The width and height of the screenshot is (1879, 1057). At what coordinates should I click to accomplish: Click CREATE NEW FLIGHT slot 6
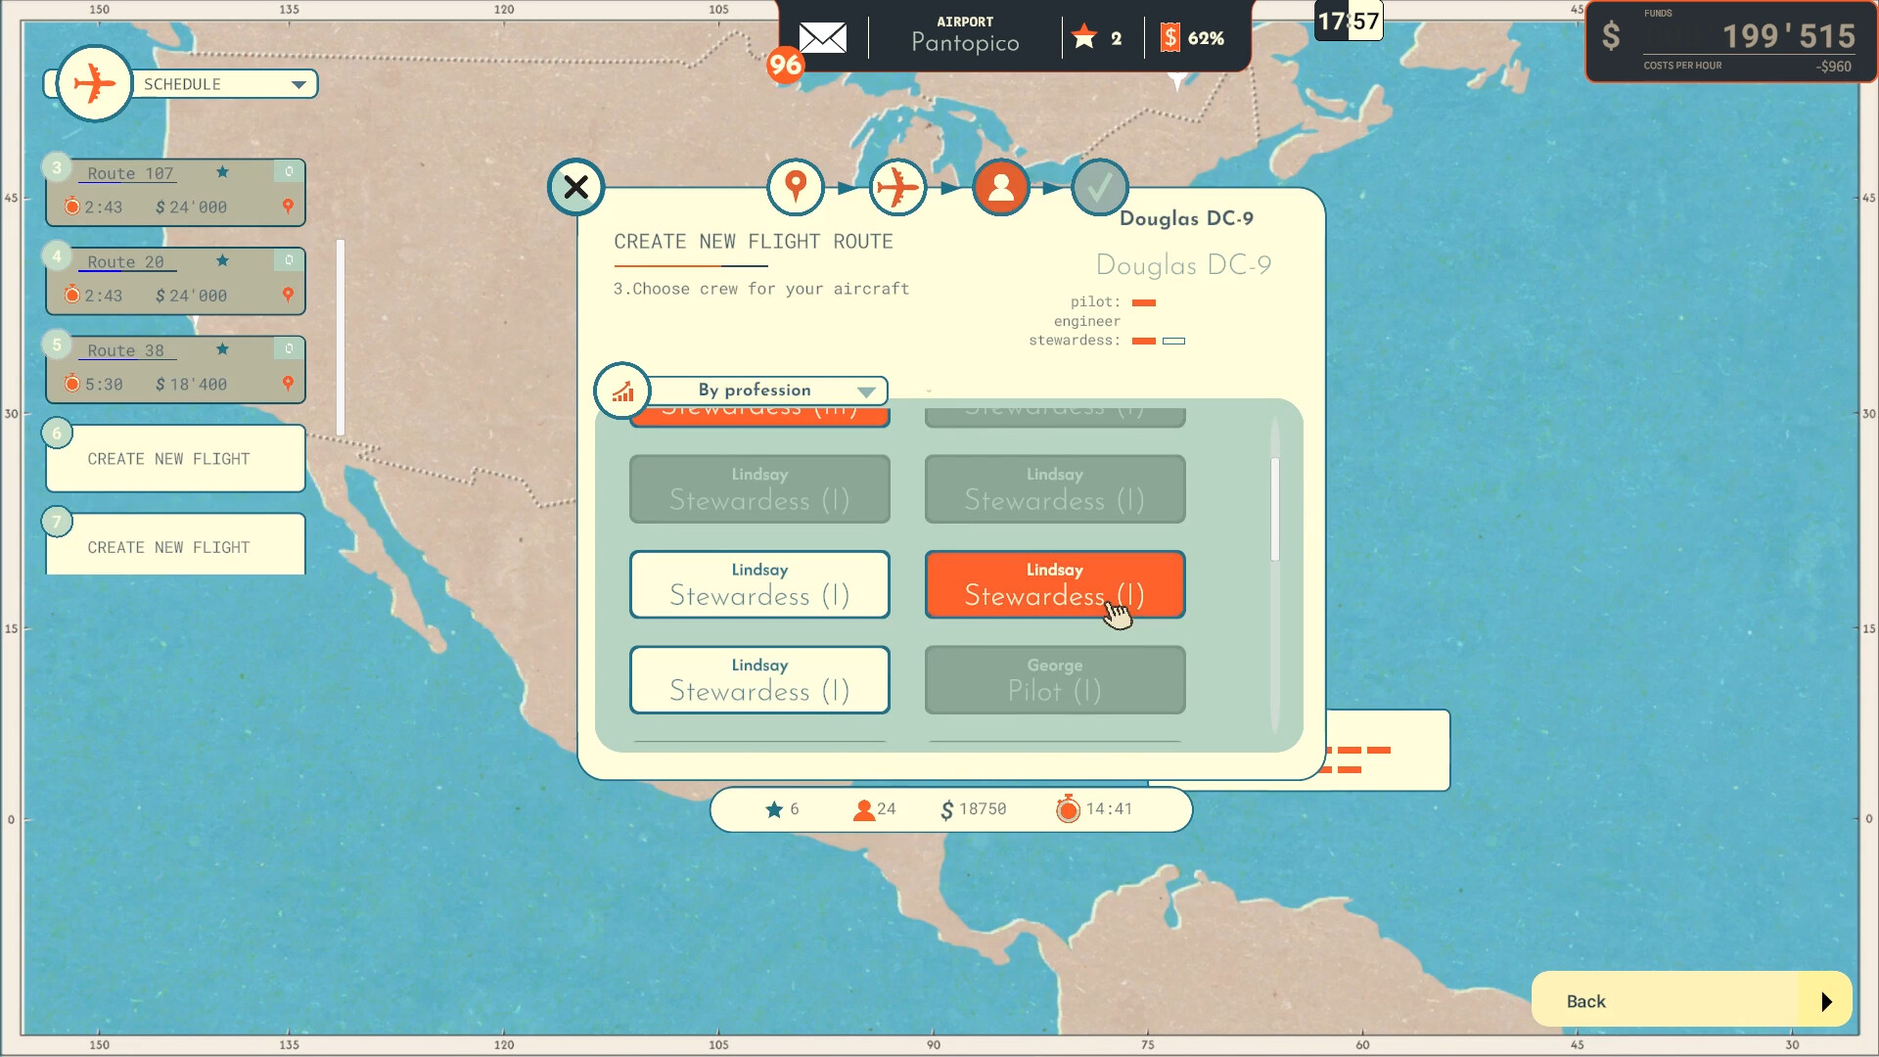click(174, 457)
